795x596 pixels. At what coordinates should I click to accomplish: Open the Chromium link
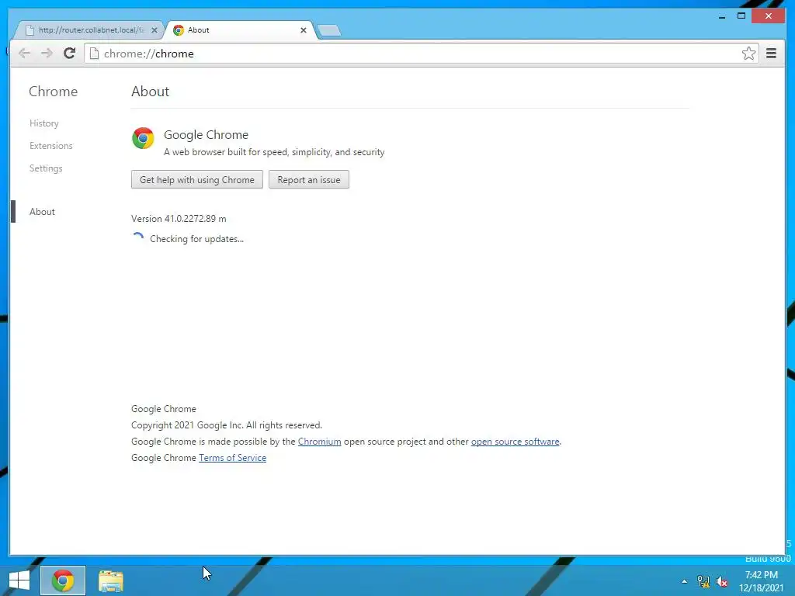[x=319, y=442]
